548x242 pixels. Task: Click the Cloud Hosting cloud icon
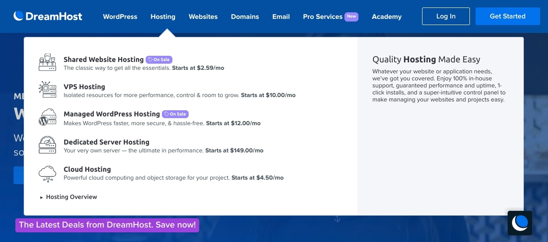point(47,173)
